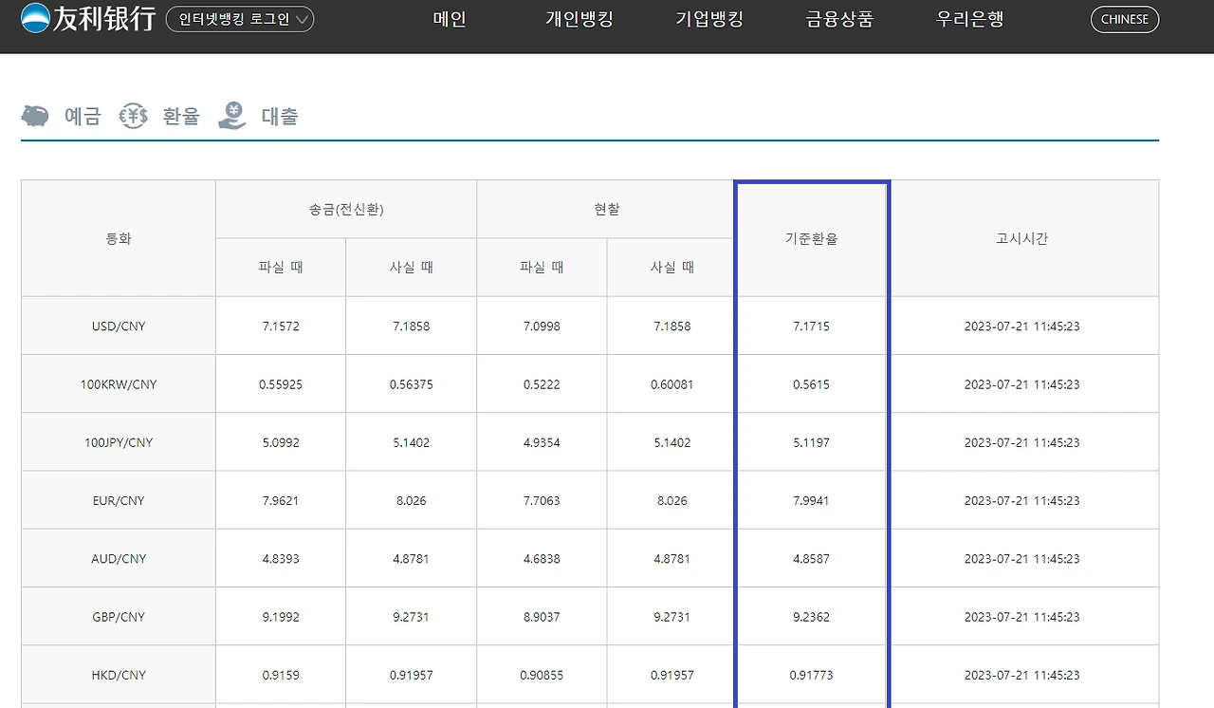Click the 현찰 column header
This screenshot has width=1214, height=708.
(x=606, y=209)
